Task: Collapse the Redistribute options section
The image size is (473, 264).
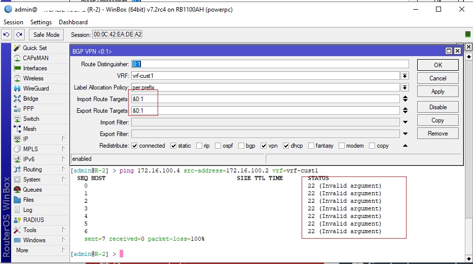Action: coord(405,146)
